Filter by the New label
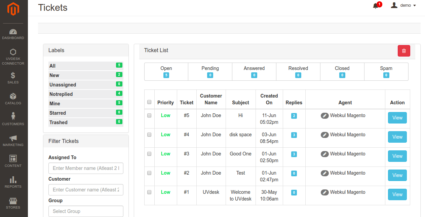Viewport: 425px width, 217px height. click(x=86, y=75)
